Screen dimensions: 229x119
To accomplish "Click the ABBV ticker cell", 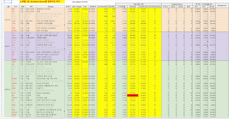I will point(15,59).
